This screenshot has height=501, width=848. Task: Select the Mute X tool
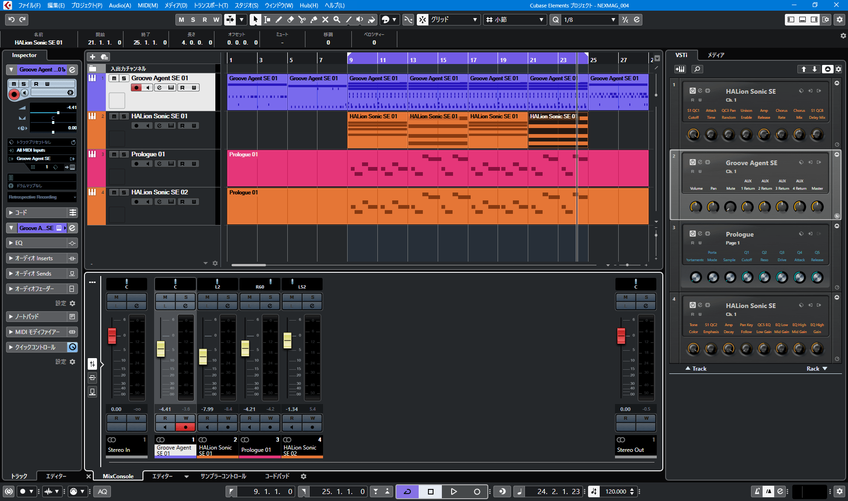(325, 19)
